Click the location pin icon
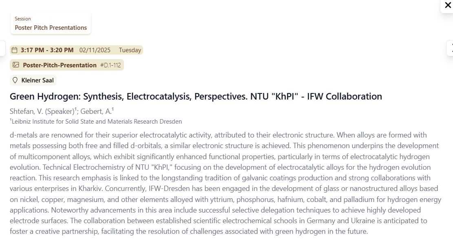Image resolution: width=453 pixels, height=244 pixels. pos(15,80)
